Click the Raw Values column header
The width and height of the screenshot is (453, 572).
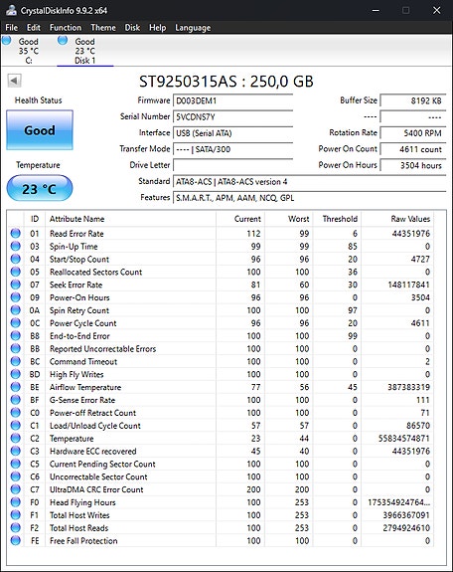tap(397, 219)
